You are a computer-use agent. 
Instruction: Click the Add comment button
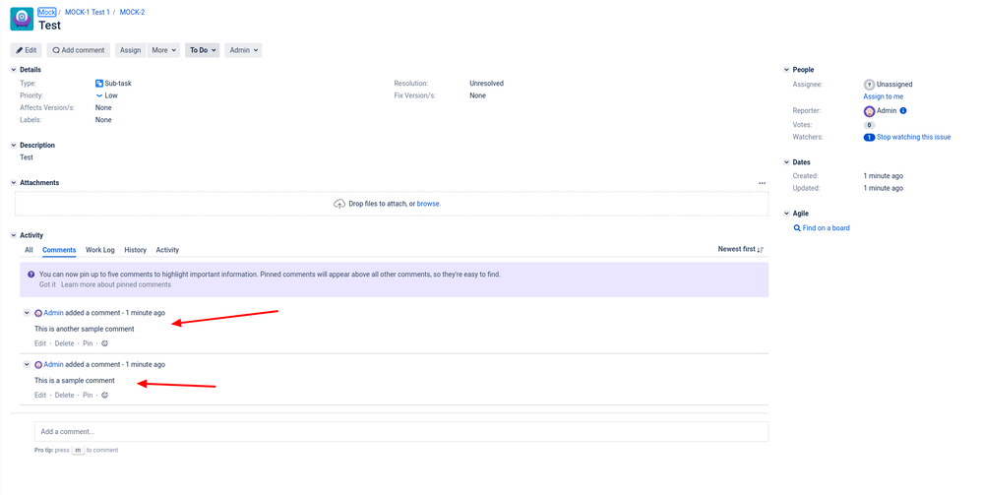(79, 50)
